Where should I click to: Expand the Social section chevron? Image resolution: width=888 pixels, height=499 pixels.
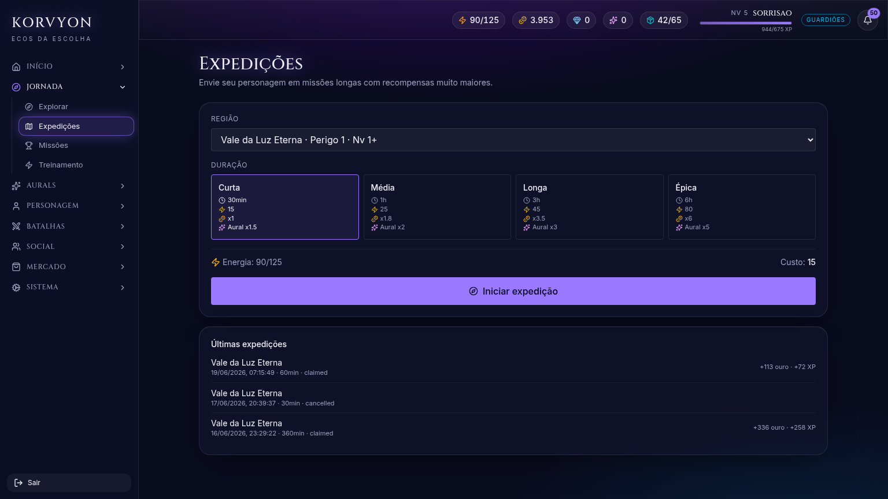(123, 247)
